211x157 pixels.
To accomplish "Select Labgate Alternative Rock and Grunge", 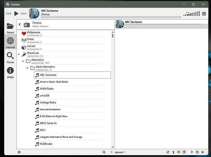I will point(72,137).
